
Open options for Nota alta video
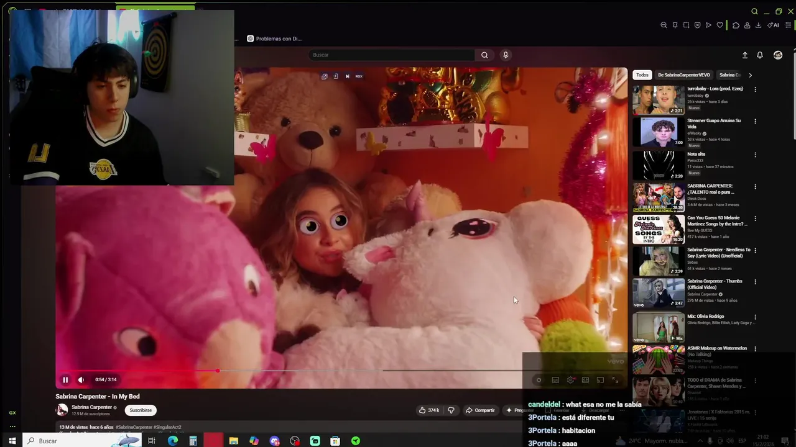coord(756,155)
